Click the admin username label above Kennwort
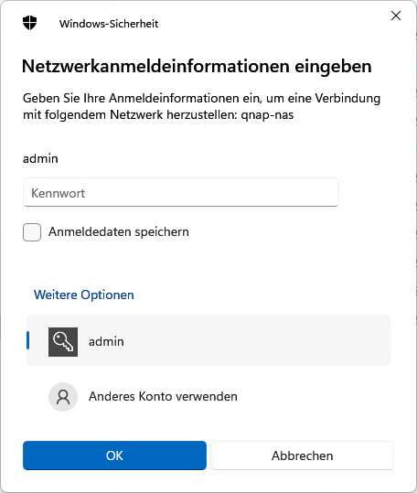Screen dimensions: 417x493 40,158
